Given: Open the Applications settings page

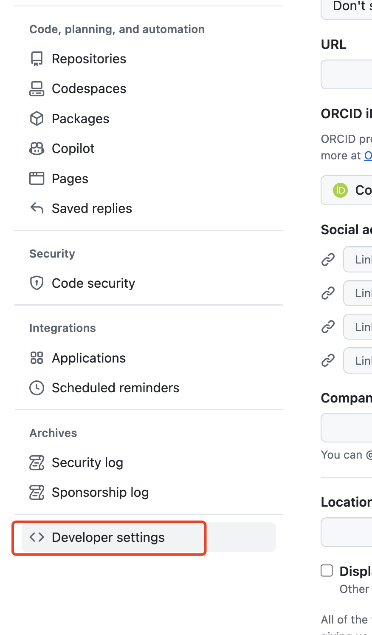Looking at the screenshot, I should (89, 358).
